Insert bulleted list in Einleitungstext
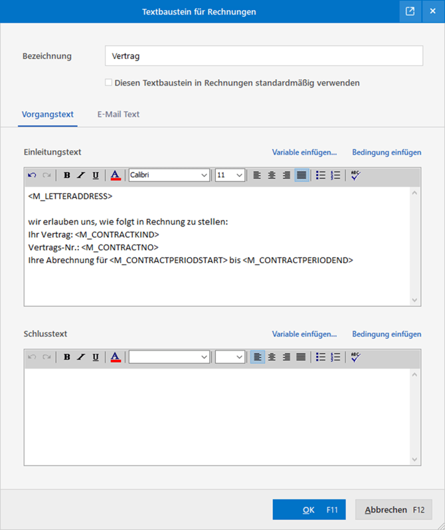 click(321, 175)
